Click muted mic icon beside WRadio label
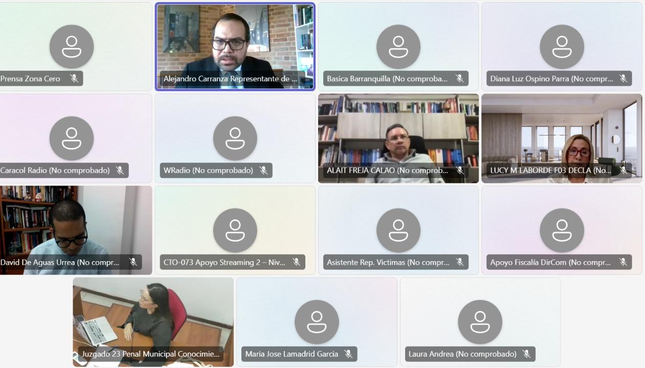Screen dimensions: 645x368 coord(263,171)
